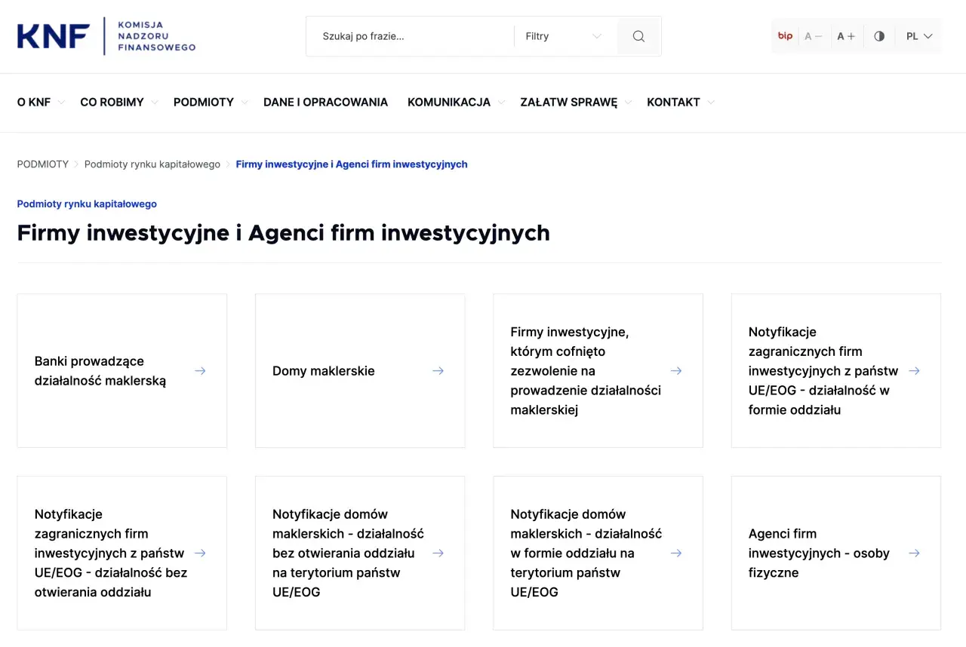Open notyfikacje zagranicznych firm 'bez otwierania oddziału' card
This screenshot has height=647, width=966.
[122, 553]
